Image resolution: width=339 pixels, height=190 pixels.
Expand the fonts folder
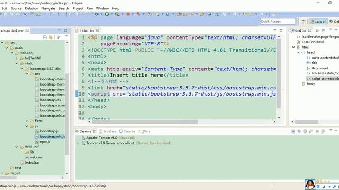point(27,121)
